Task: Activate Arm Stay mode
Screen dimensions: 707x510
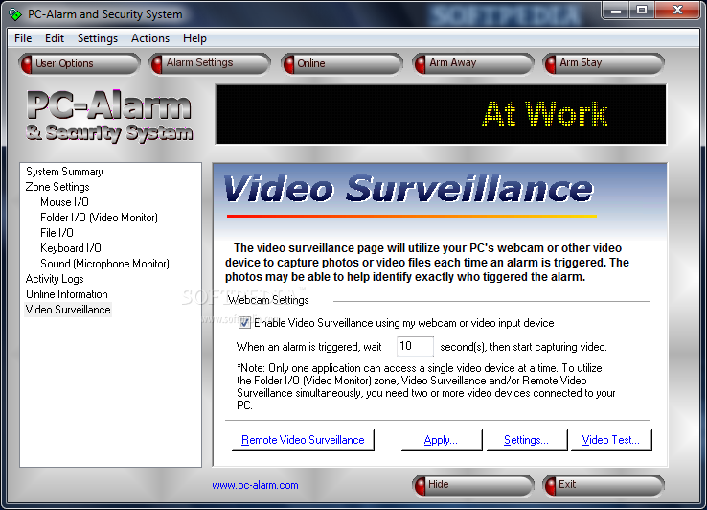Action: [x=604, y=63]
